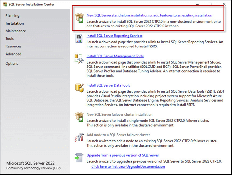Click the Data Tools database cube icon

pos(79,88)
